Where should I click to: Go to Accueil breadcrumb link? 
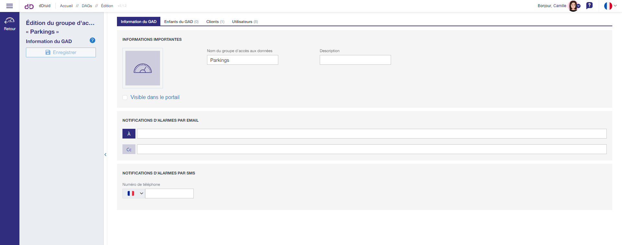pos(66,6)
